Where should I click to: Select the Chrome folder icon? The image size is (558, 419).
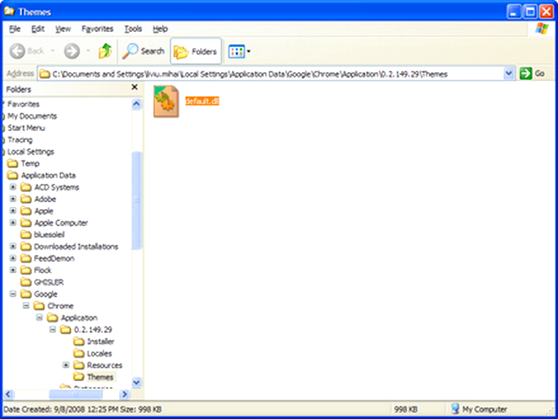pos(39,305)
